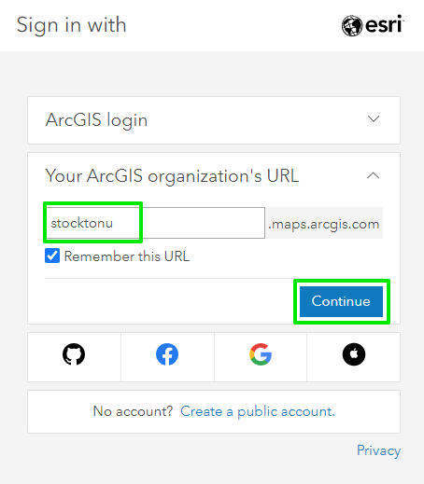
Task: Expand the ArcGIS login chevron
Action: point(374,118)
